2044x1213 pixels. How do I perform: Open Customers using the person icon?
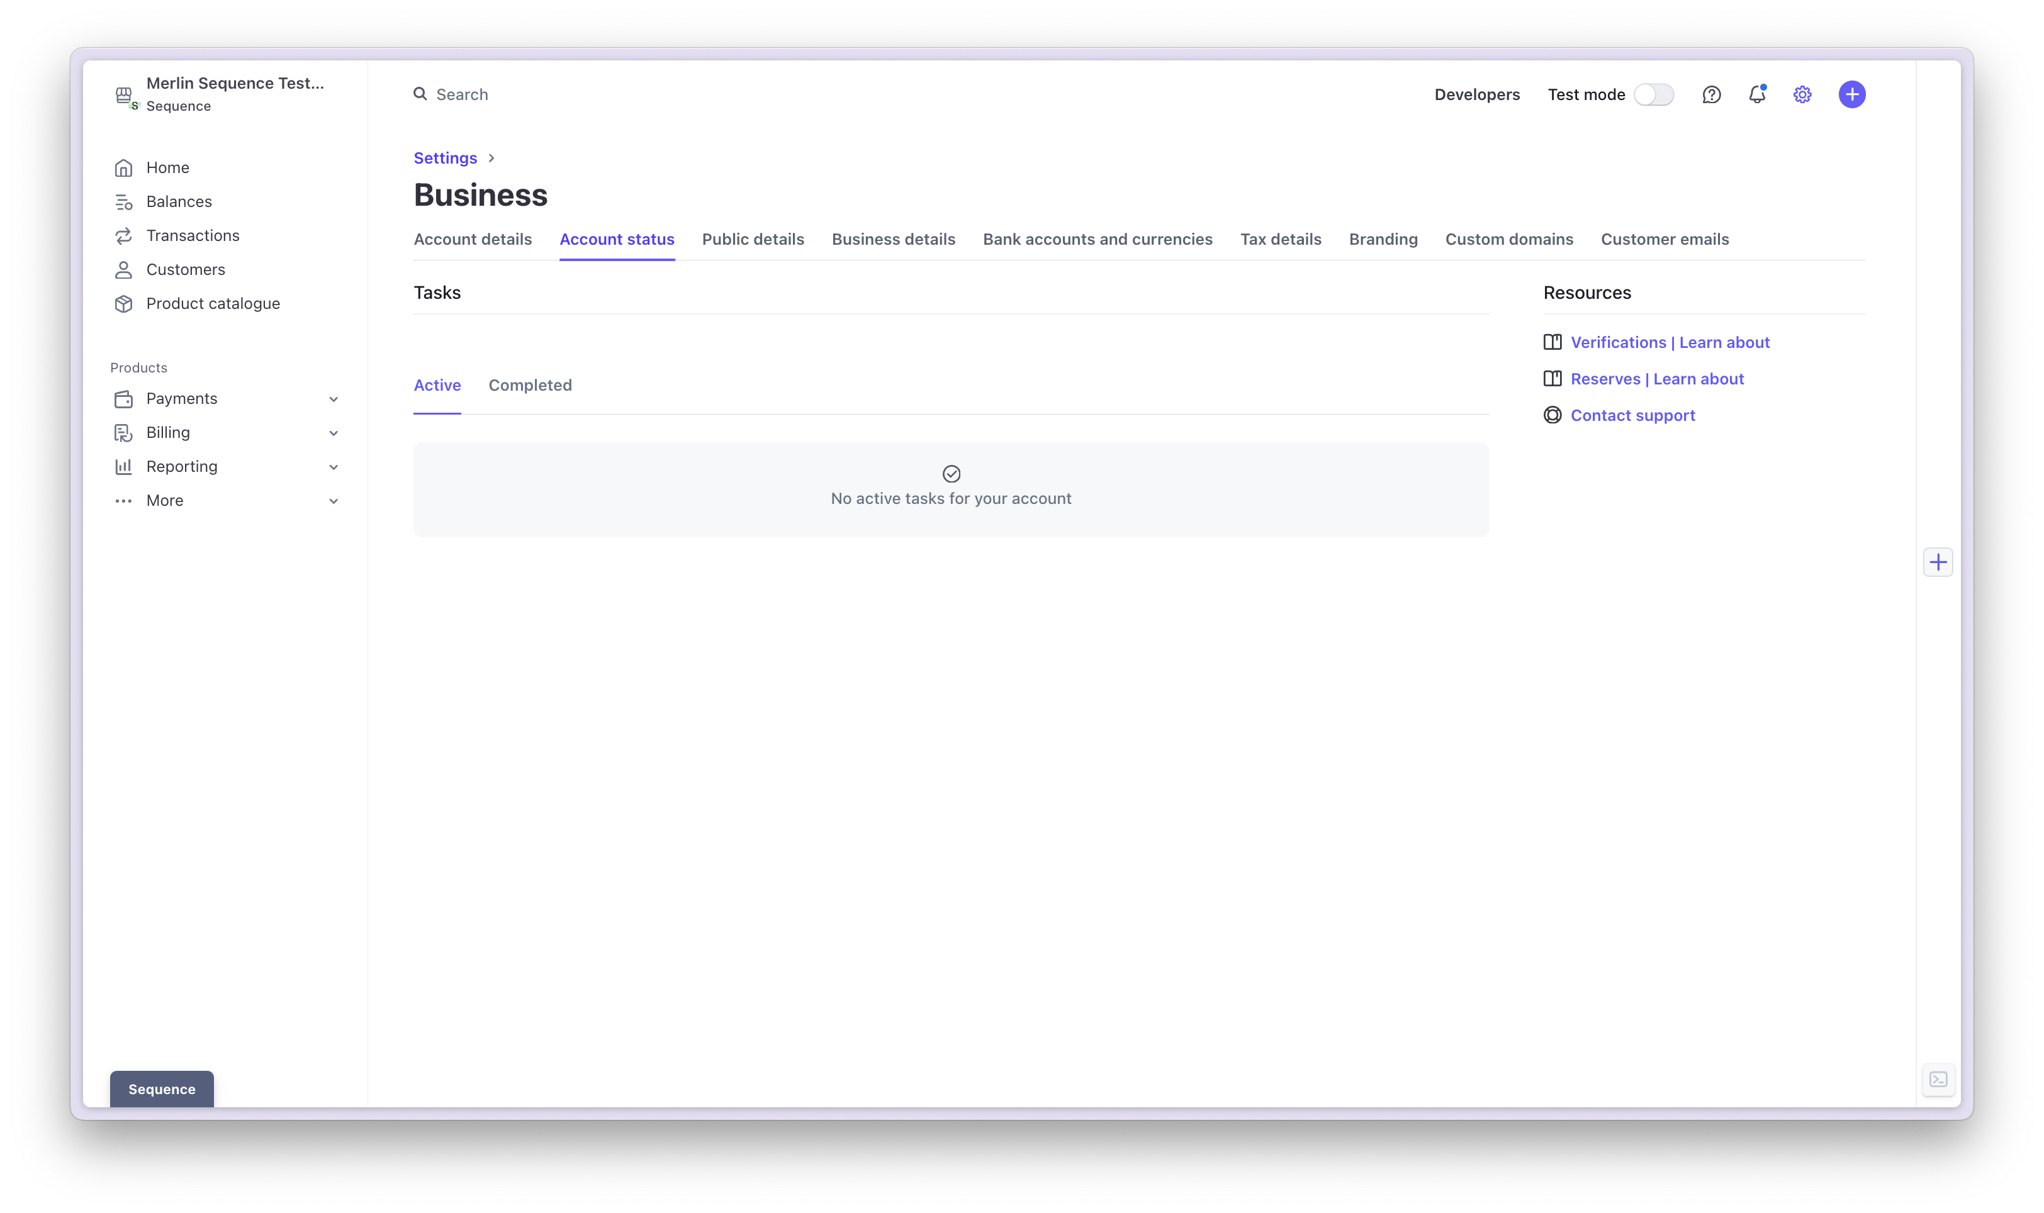click(x=123, y=270)
